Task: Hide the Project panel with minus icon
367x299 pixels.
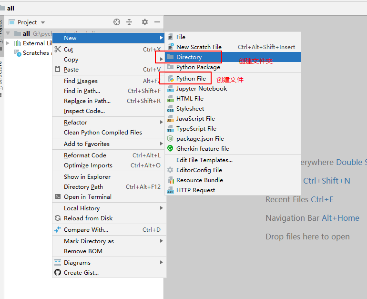Action: click(x=157, y=22)
